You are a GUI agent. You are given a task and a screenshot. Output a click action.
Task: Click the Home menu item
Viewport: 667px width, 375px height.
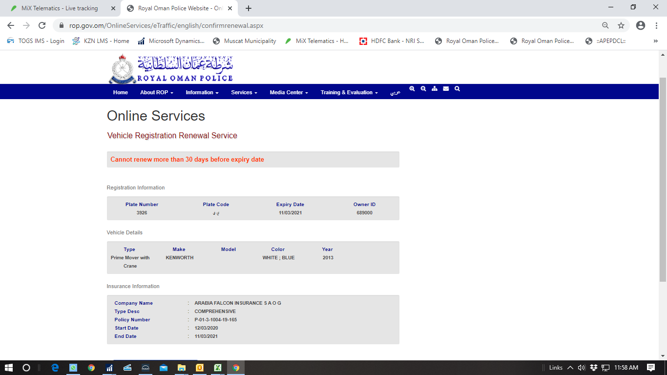[120, 92]
